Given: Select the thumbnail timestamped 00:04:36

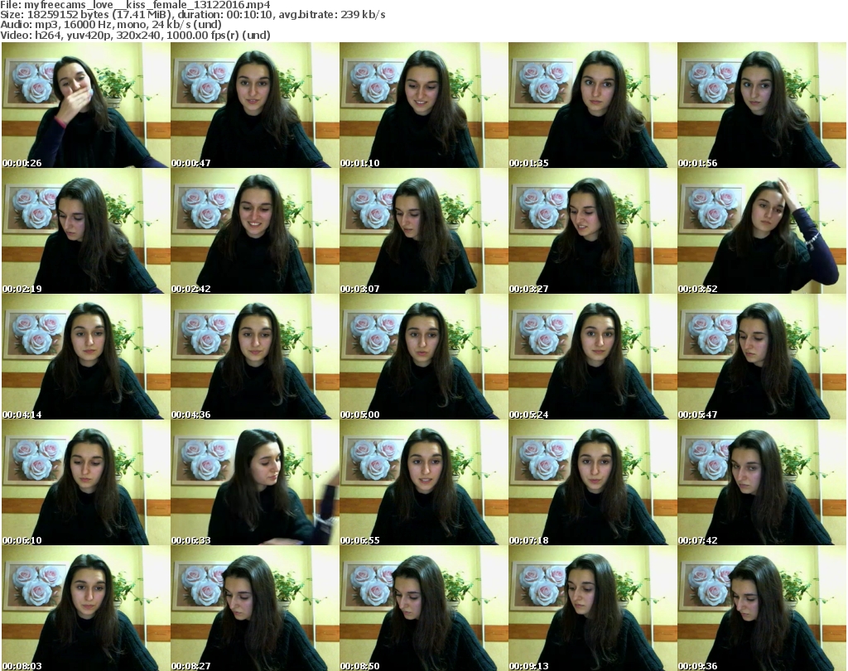Looking at the screenshot, I should 255,357.
